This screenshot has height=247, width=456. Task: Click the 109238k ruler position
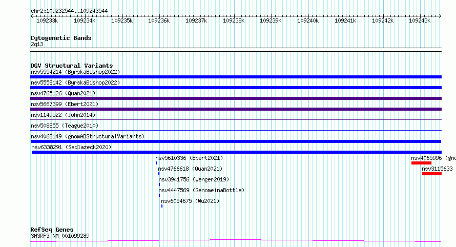[234, 20]
